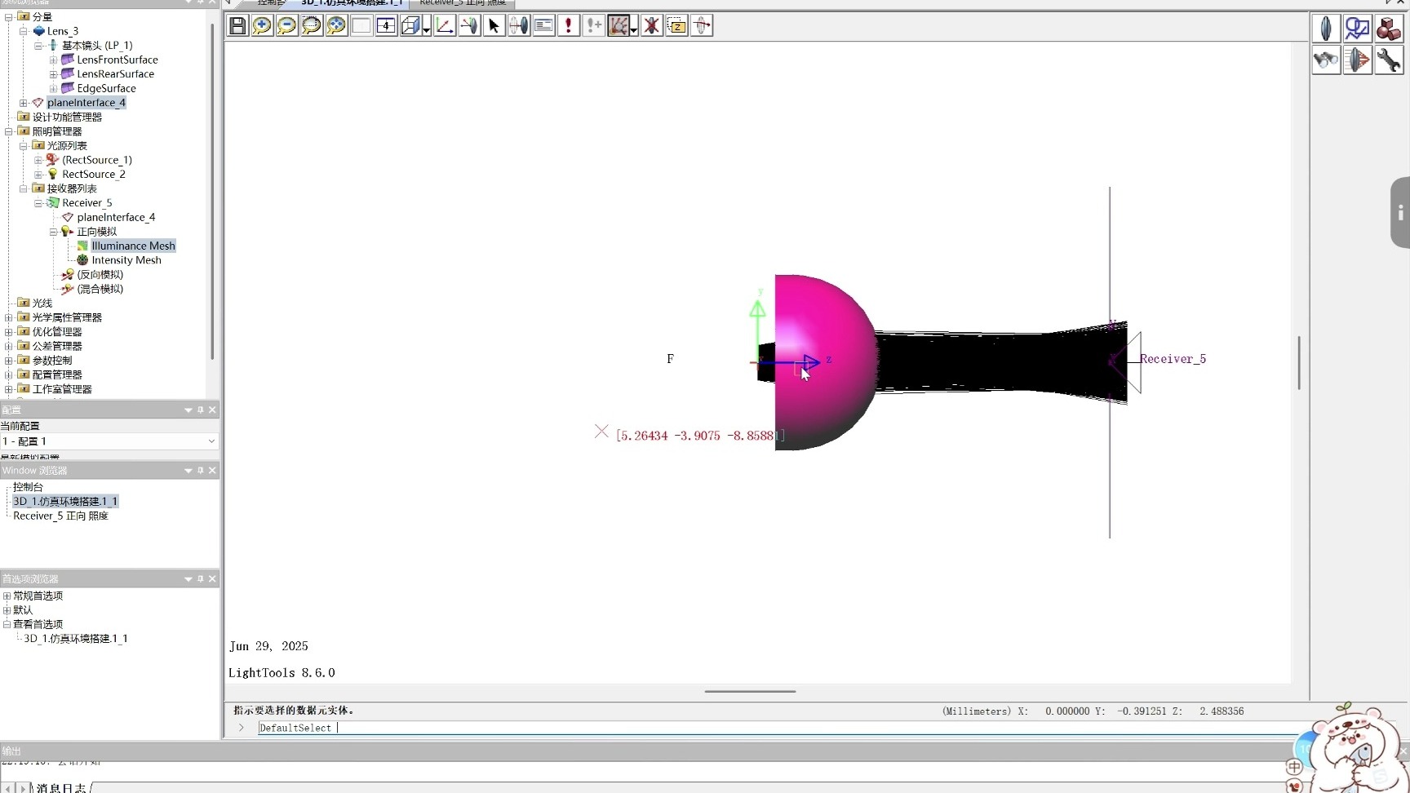The image size is (1410, 793).
Task: Expand the LensFrontSurface node
Action: [x=53, y=60]
